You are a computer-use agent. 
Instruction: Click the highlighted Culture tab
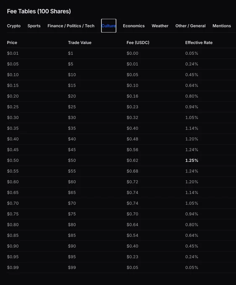[x=109, y=26]
